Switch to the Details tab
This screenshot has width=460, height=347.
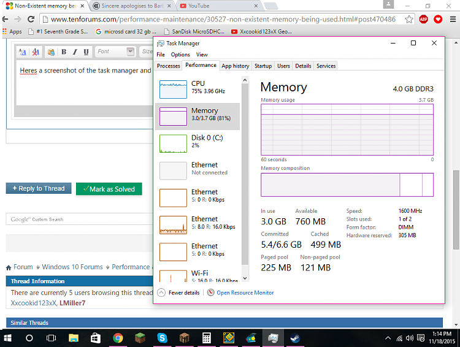pyautogui.click(x=303, y=66)
